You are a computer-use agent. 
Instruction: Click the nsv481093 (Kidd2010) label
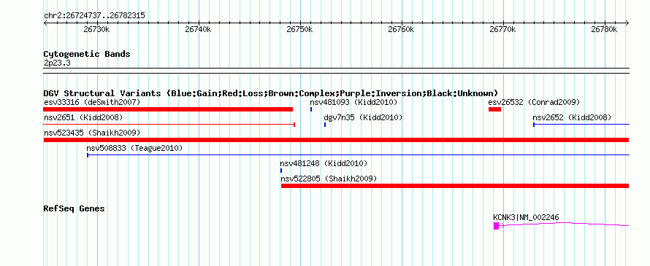coord(353,102)
